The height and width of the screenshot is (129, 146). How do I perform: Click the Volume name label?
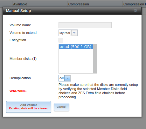[20, 25]
